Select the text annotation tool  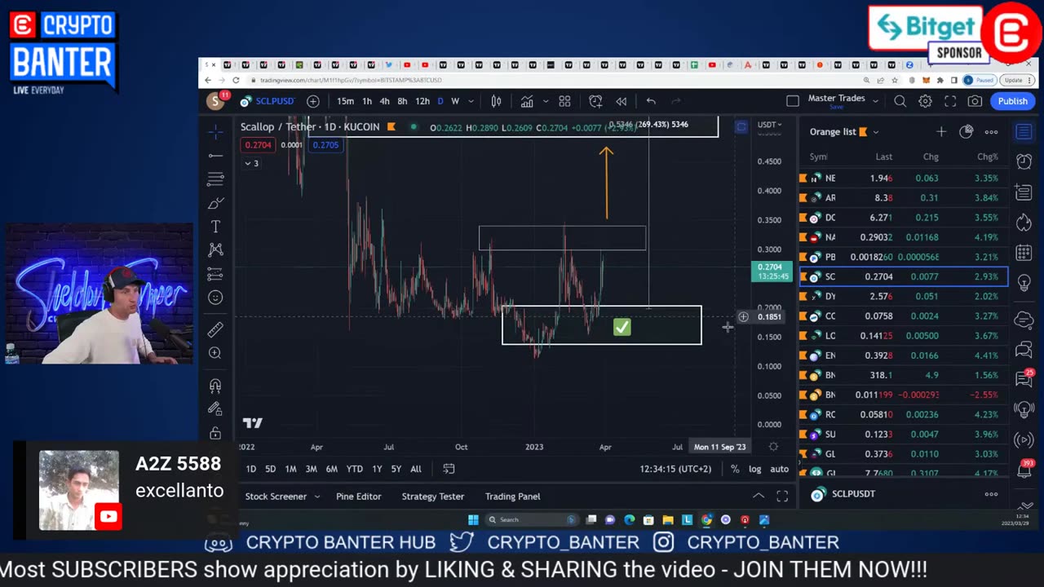[215, 227]
